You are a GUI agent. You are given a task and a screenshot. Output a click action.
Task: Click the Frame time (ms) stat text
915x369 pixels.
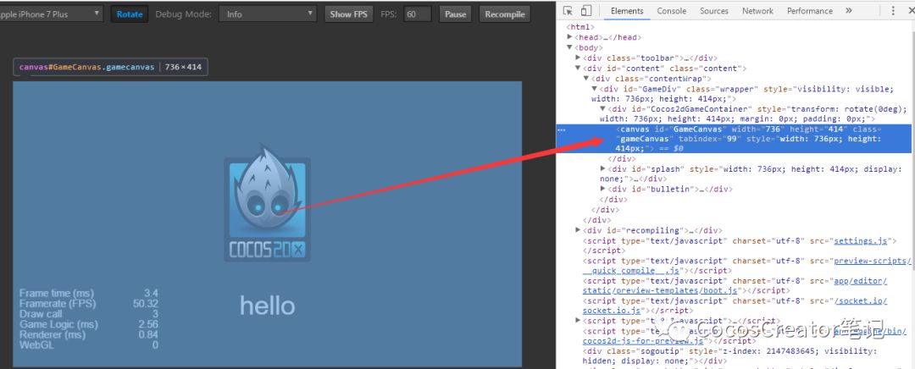tap(57, 293)
